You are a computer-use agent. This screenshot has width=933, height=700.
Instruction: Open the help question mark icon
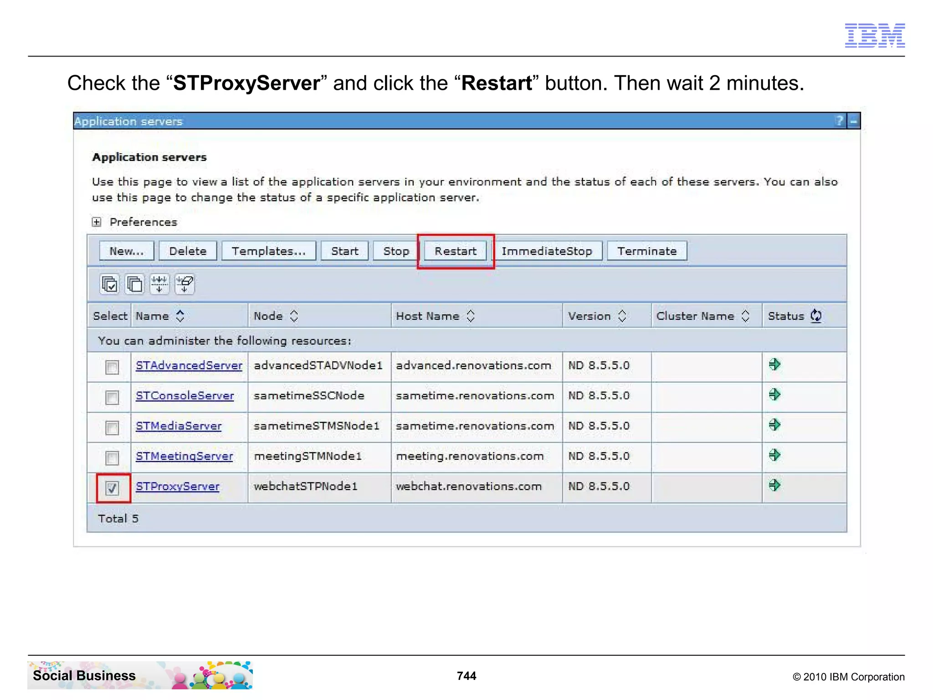pyautogui.click(x=840, y=121)
